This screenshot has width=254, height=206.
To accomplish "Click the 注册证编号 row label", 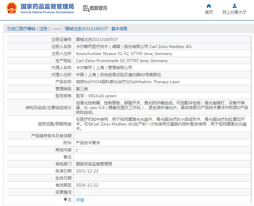I will point(61,39).
